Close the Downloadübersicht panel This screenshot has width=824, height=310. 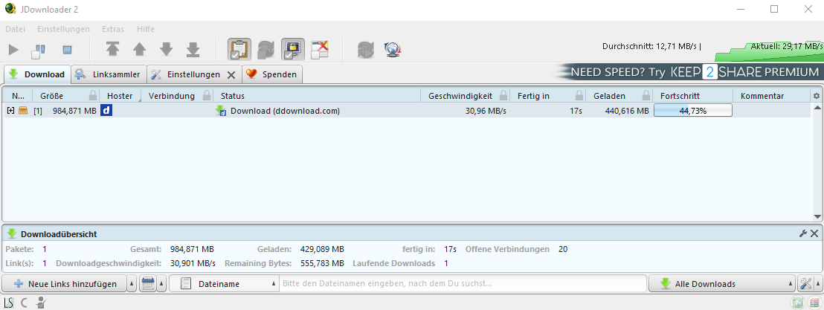814,233
